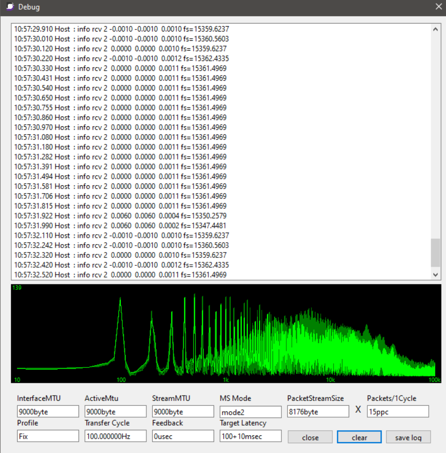Click the MS Mode field showing mode2
This screenshot has height=453, width=446.
click(251, 412)
